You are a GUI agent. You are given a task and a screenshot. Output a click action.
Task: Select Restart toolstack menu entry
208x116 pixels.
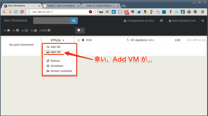[60, 71]
